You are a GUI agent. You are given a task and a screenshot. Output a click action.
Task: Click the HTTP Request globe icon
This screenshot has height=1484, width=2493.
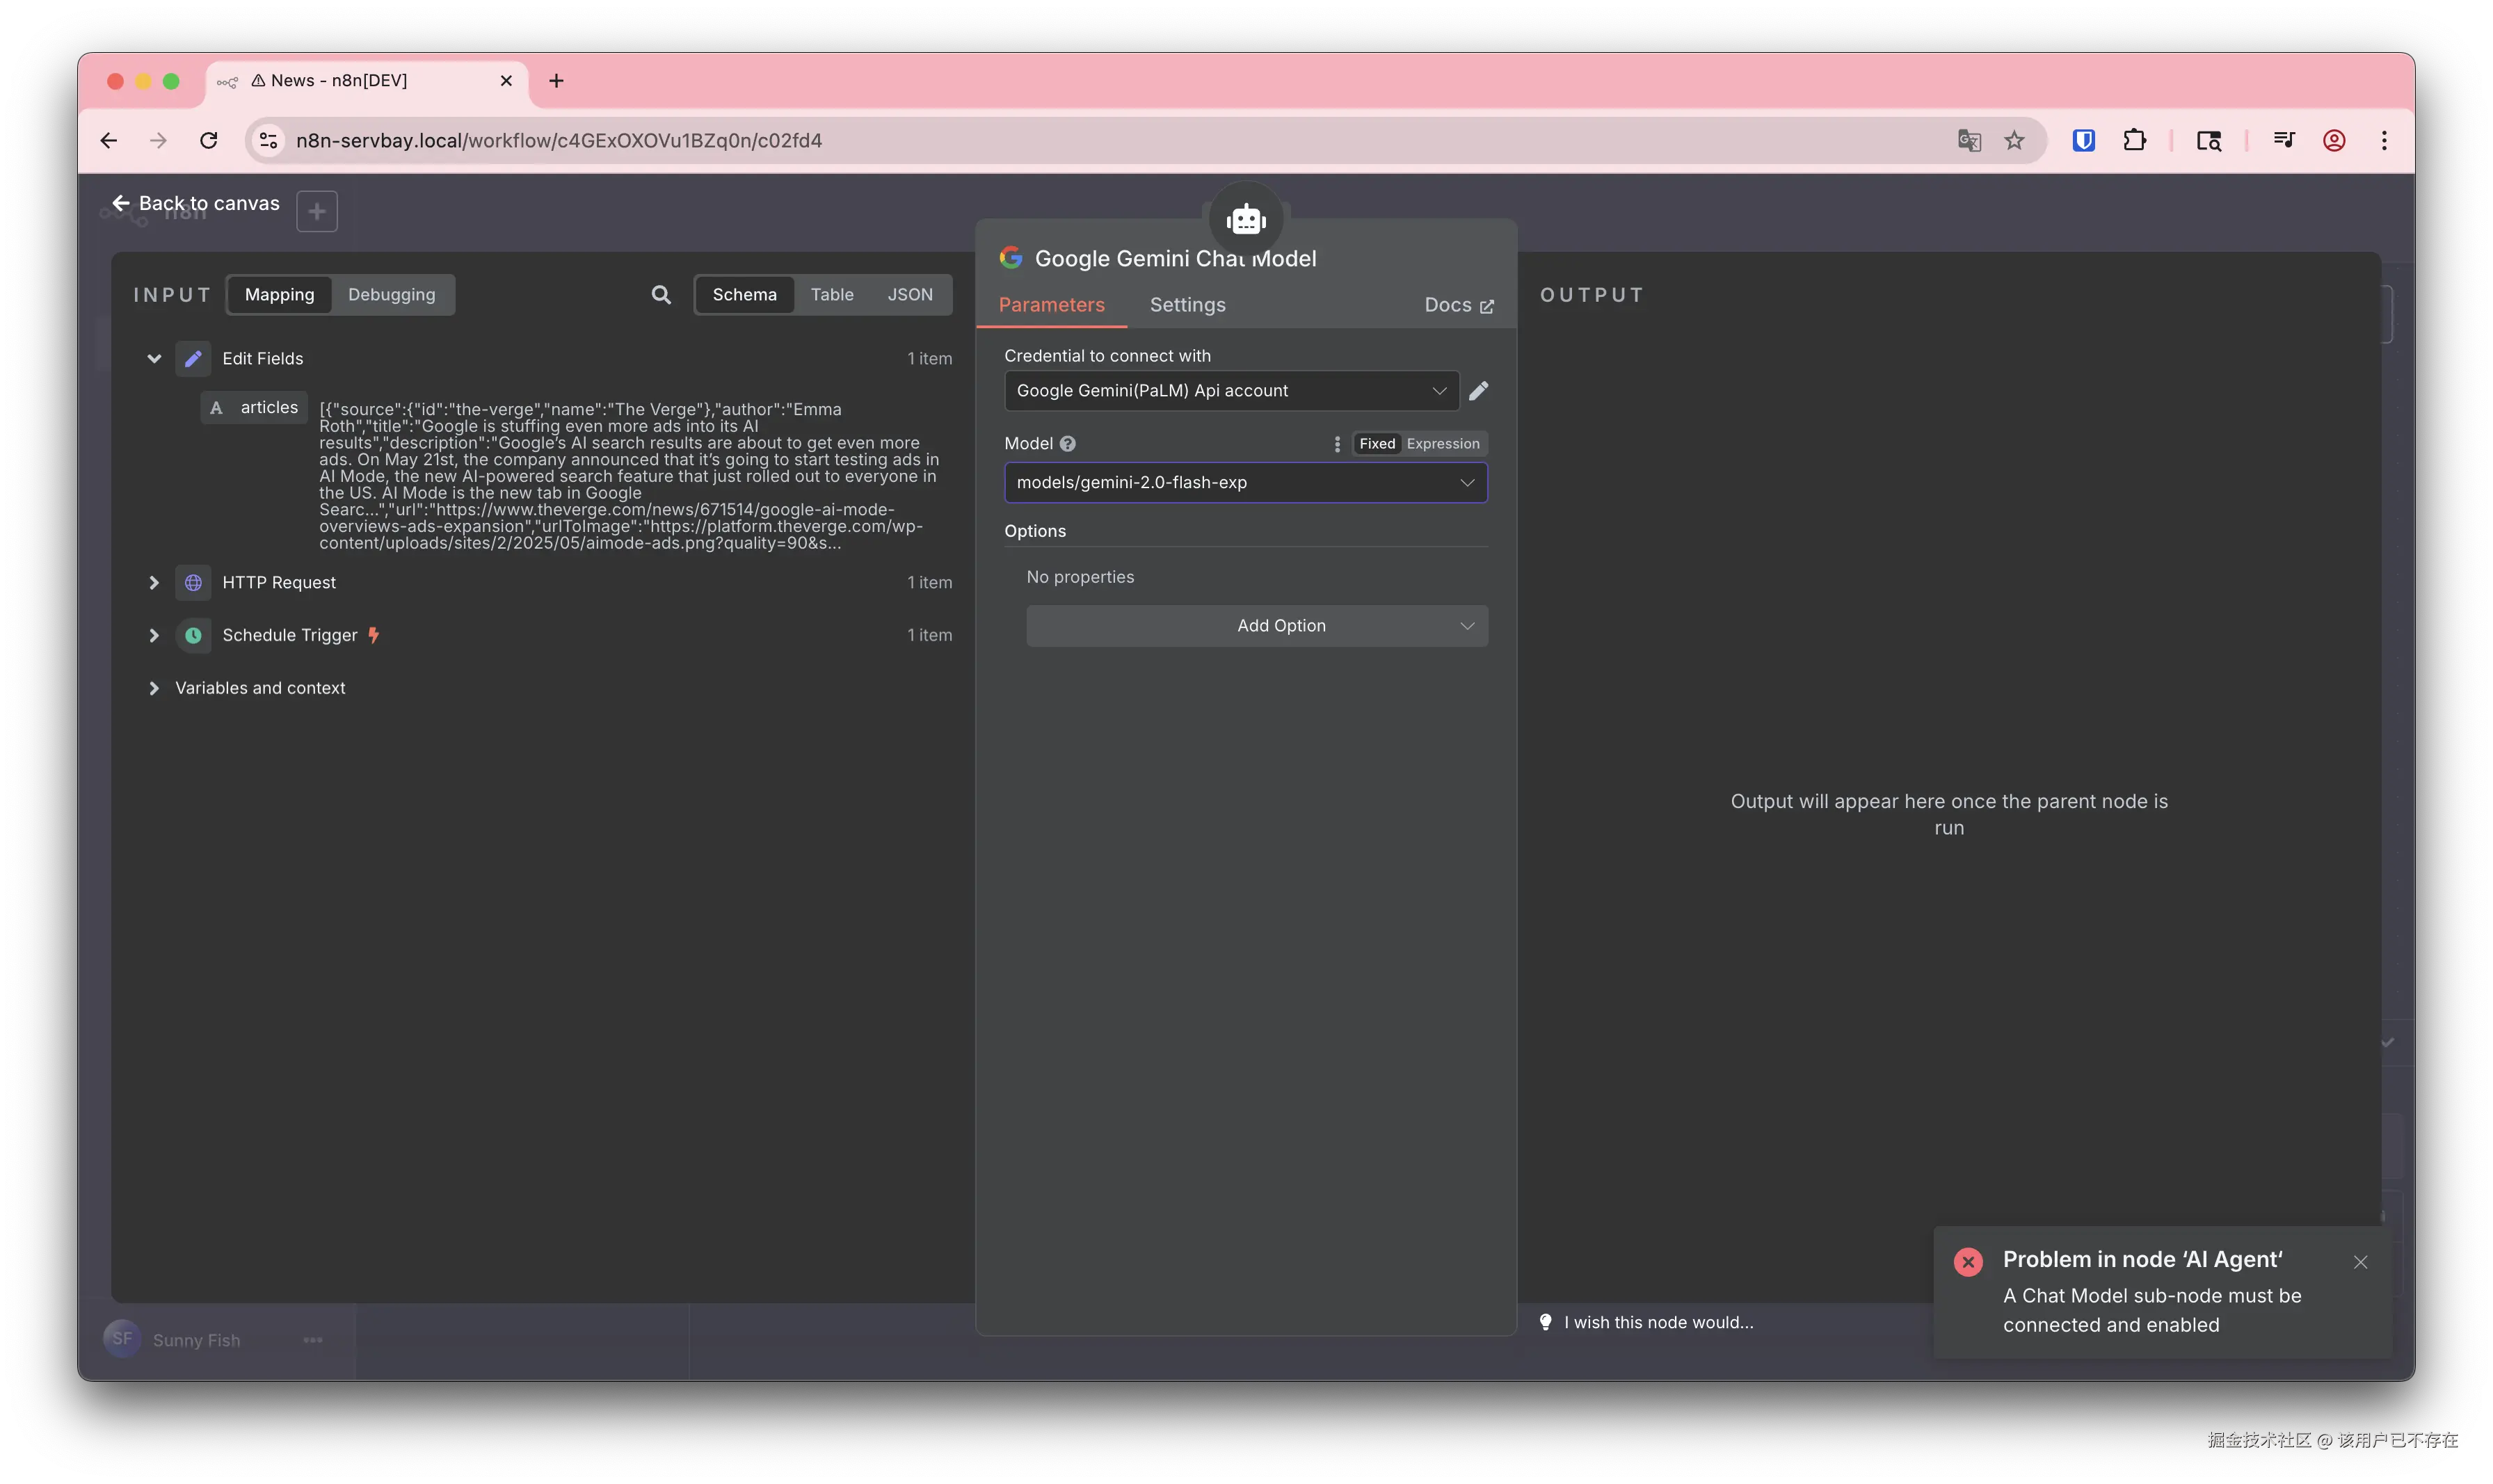click(193, 582)
